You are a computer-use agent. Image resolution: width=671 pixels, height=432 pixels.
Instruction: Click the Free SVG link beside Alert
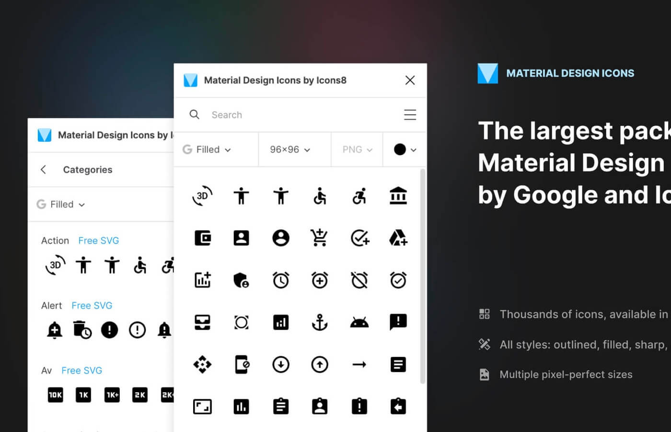pyautogui.click(x=92, y=306)
